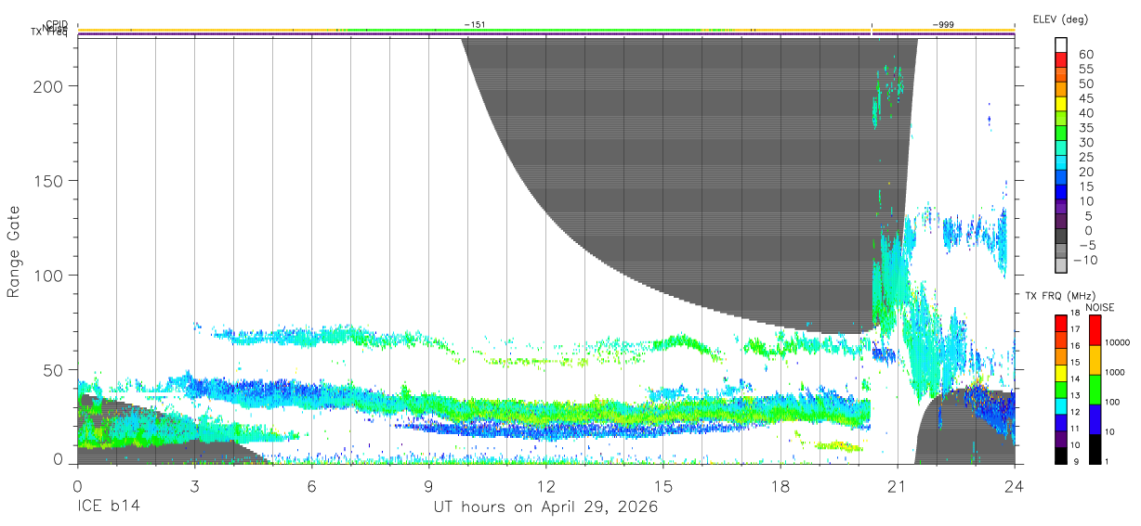Click the '35' label on the ELEV scale
The width and height of the screenshot is (1141, 526).
1086,128
